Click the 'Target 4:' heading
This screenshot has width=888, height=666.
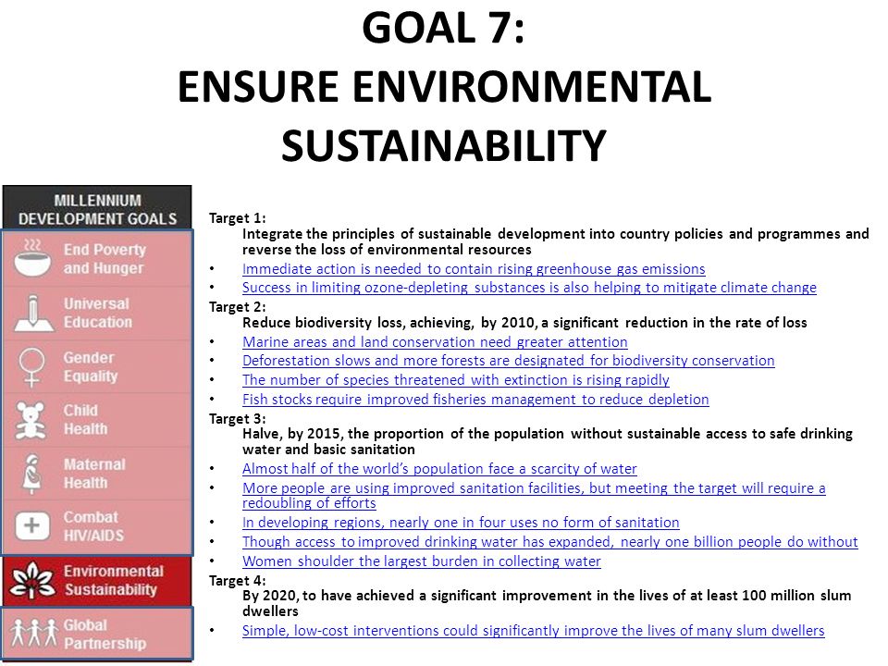point(238,581)
